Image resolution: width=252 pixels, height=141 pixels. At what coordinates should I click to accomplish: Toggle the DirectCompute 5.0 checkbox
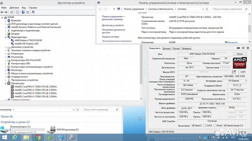pyautogui.click(x=225, y=125)
